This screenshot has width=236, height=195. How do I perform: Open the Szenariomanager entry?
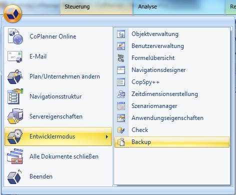[x=172, y=106]
